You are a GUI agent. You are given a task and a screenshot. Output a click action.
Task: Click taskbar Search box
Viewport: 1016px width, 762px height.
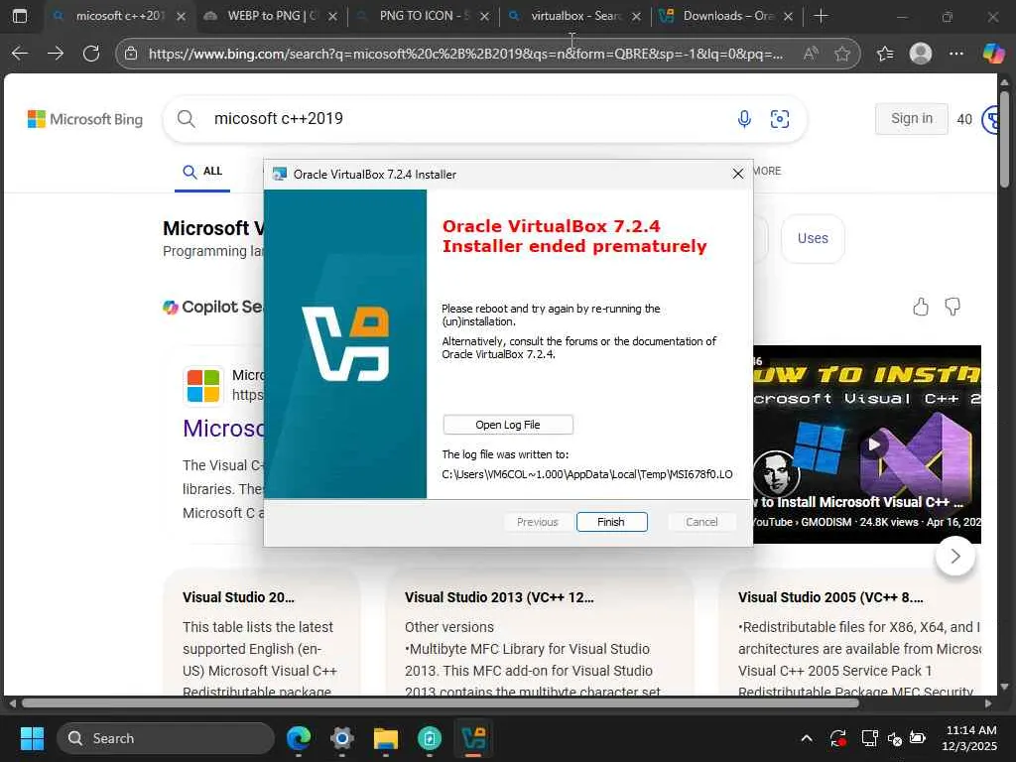(166, 738)
